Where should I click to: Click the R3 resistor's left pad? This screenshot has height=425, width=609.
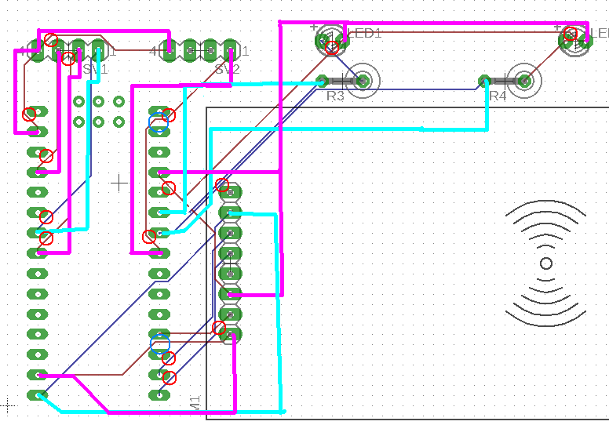[x=322, y=80]
